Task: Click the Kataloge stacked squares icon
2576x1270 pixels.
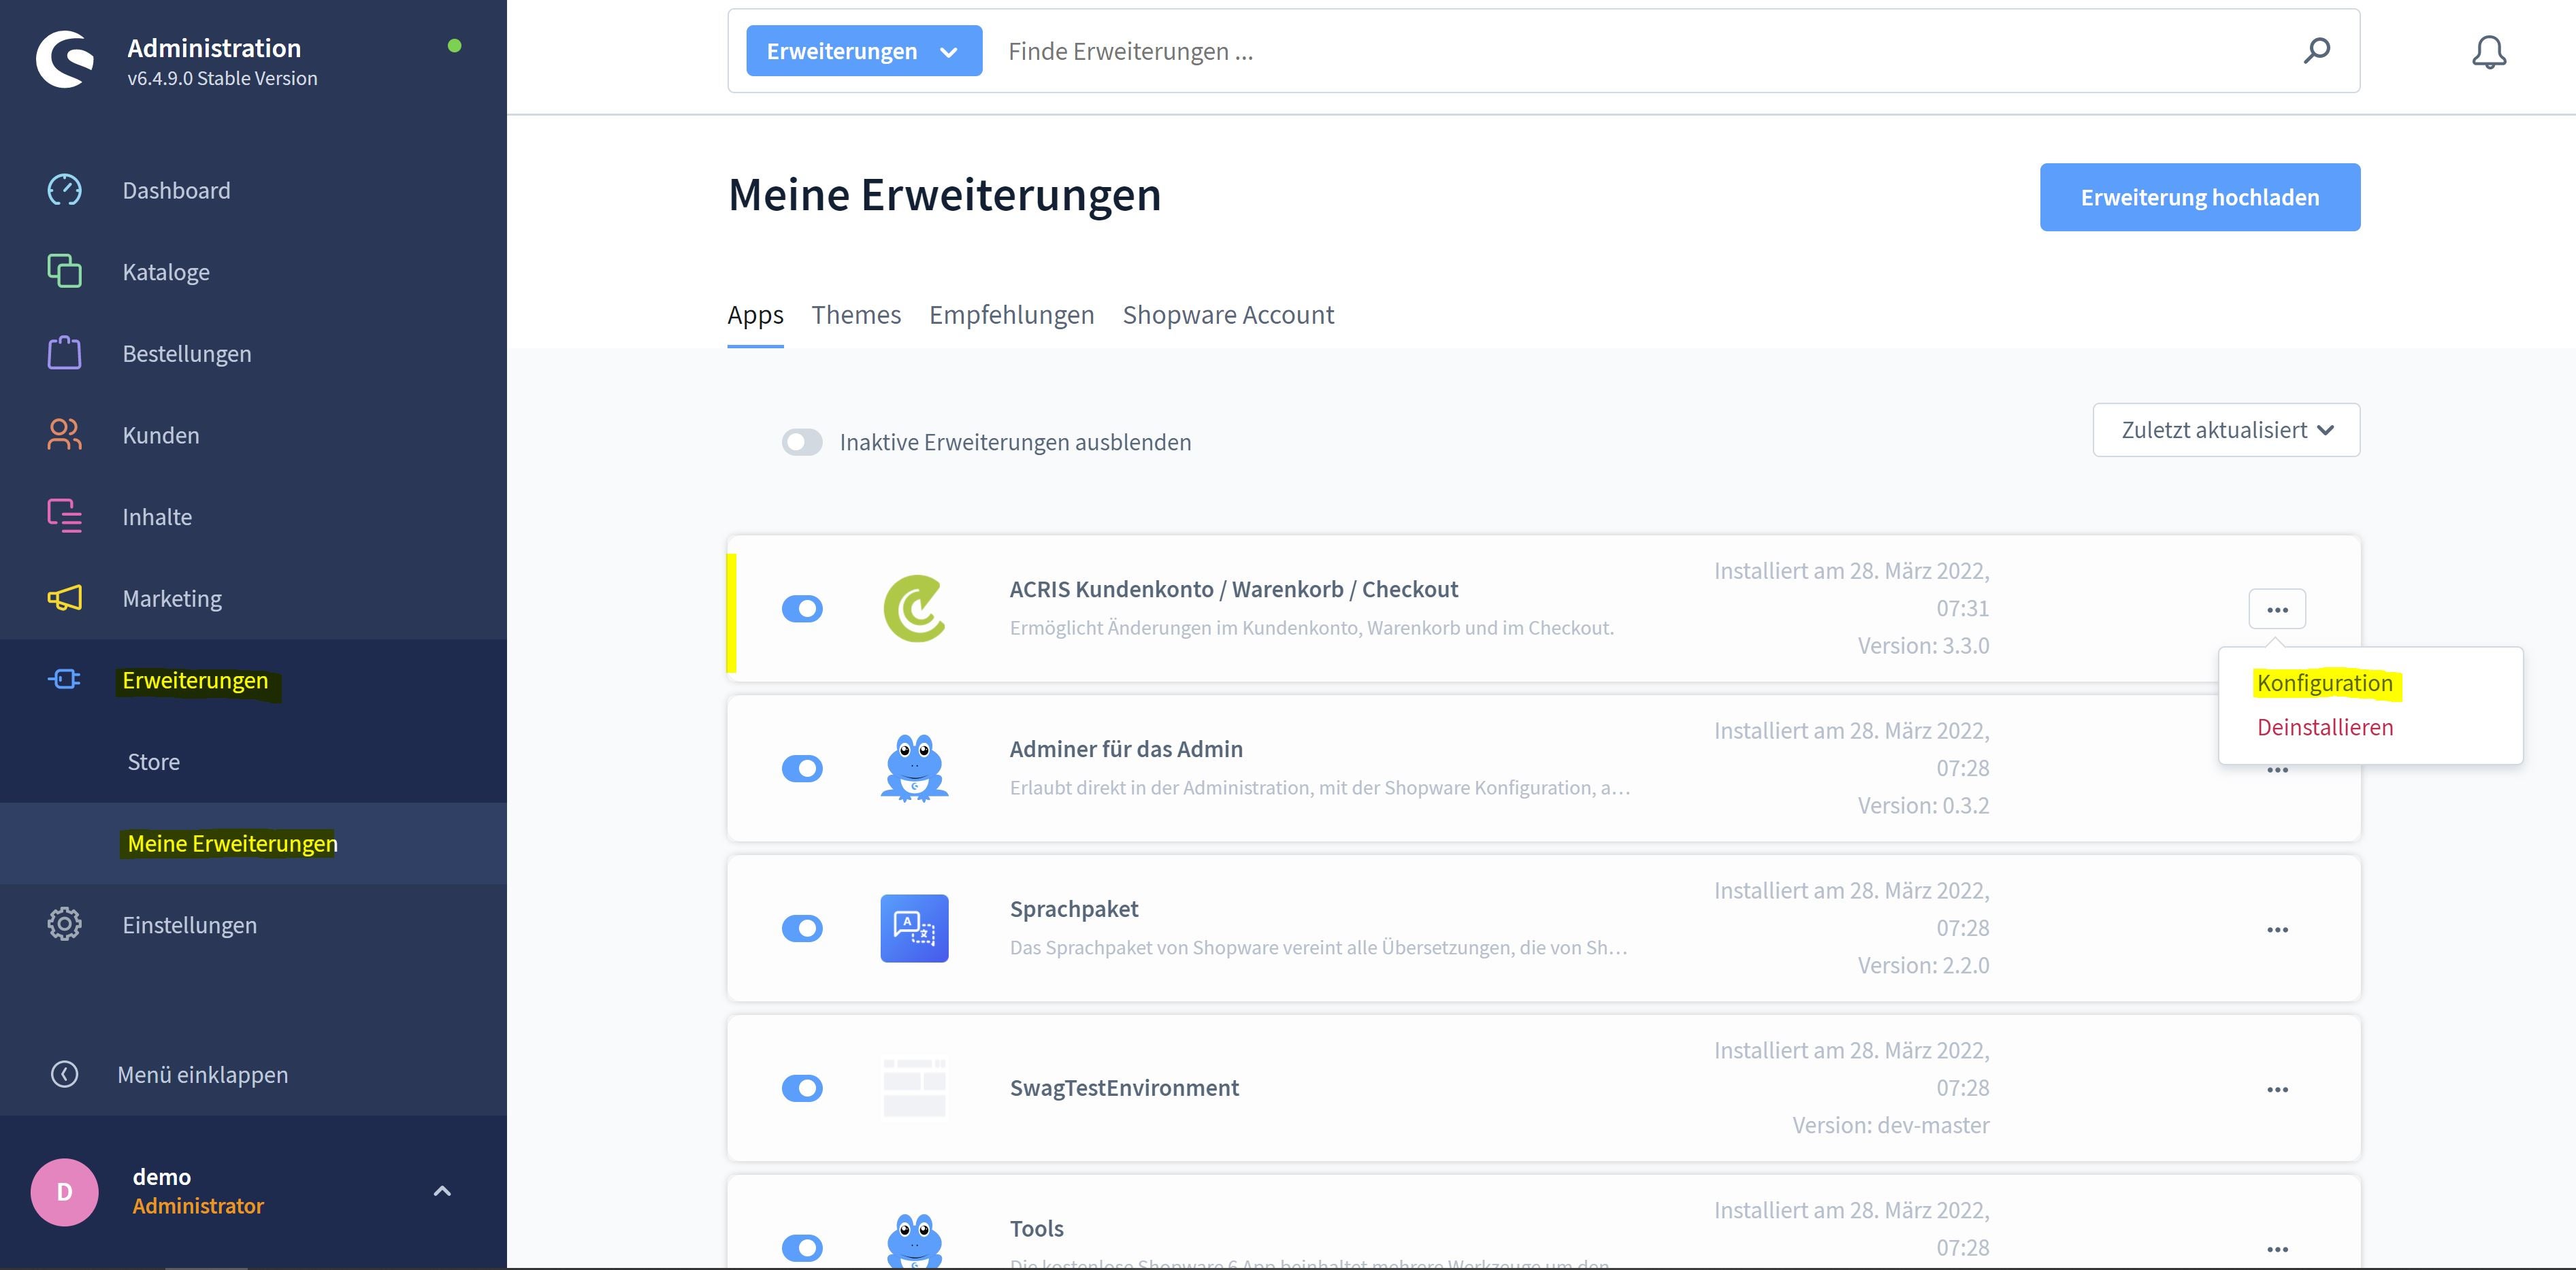Action: click(65, 271)
